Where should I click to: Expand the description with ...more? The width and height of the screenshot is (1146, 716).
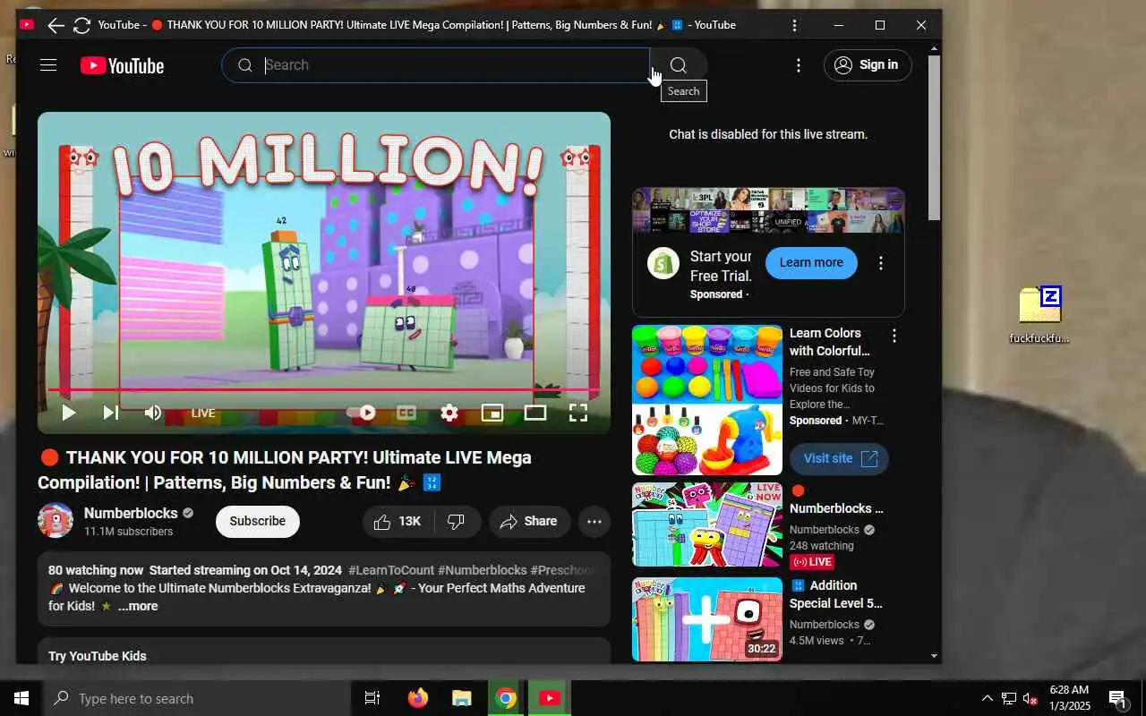click(138, 606)
